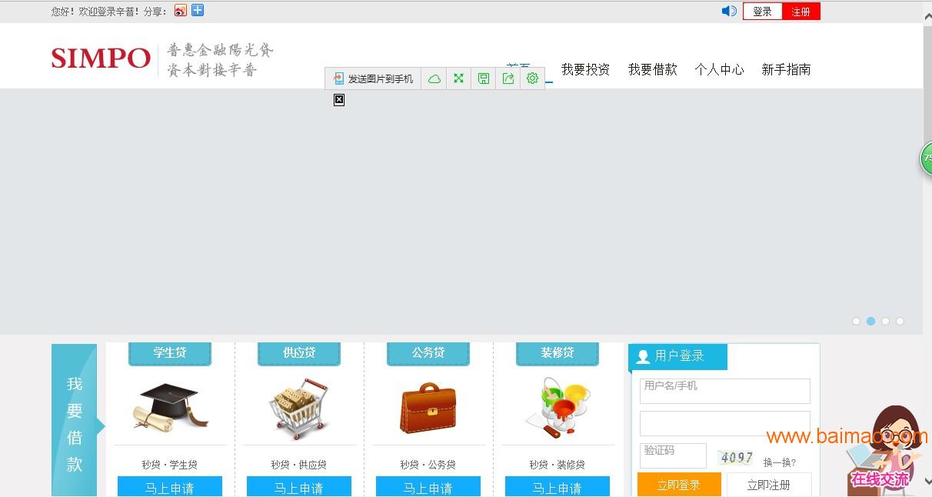Click 发送图片到手机 button
This screenshot has height=497, width=932.
pyautogui.click(x=374, y=78)
